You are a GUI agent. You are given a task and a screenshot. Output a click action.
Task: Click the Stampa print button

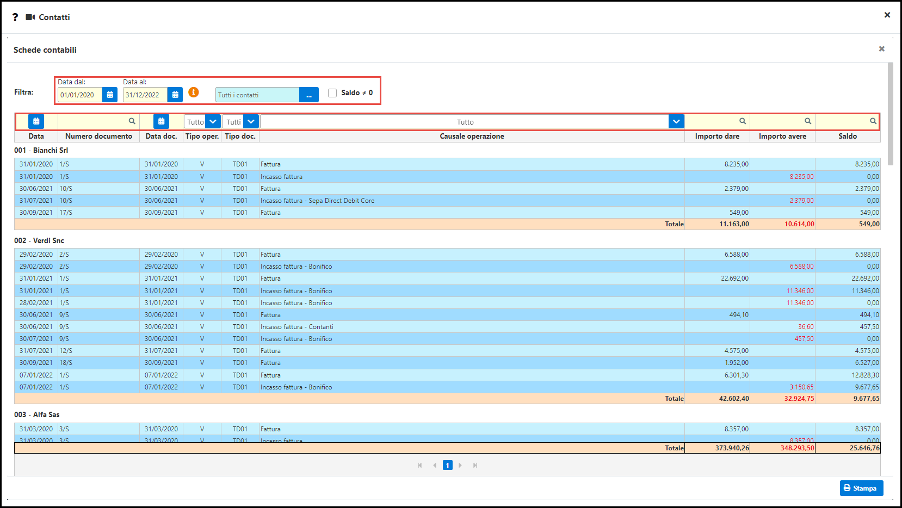coord(862,488)
